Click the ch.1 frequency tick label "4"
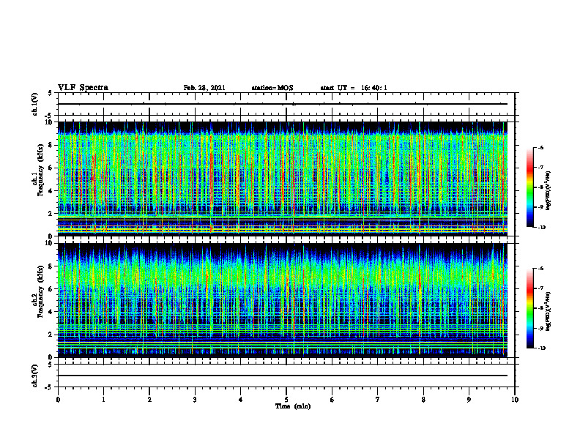580x448 pixels. click(51, 191)
